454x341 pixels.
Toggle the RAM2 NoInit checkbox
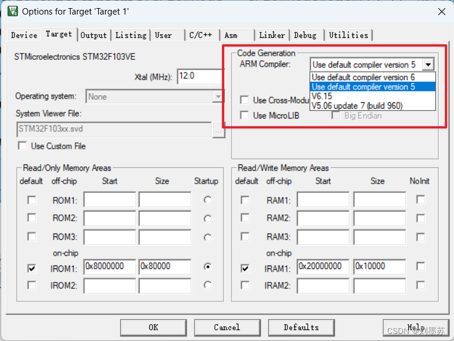[421, 218]
